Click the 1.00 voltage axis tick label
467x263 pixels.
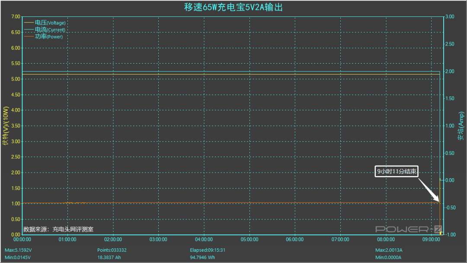[x=16, y=204]
